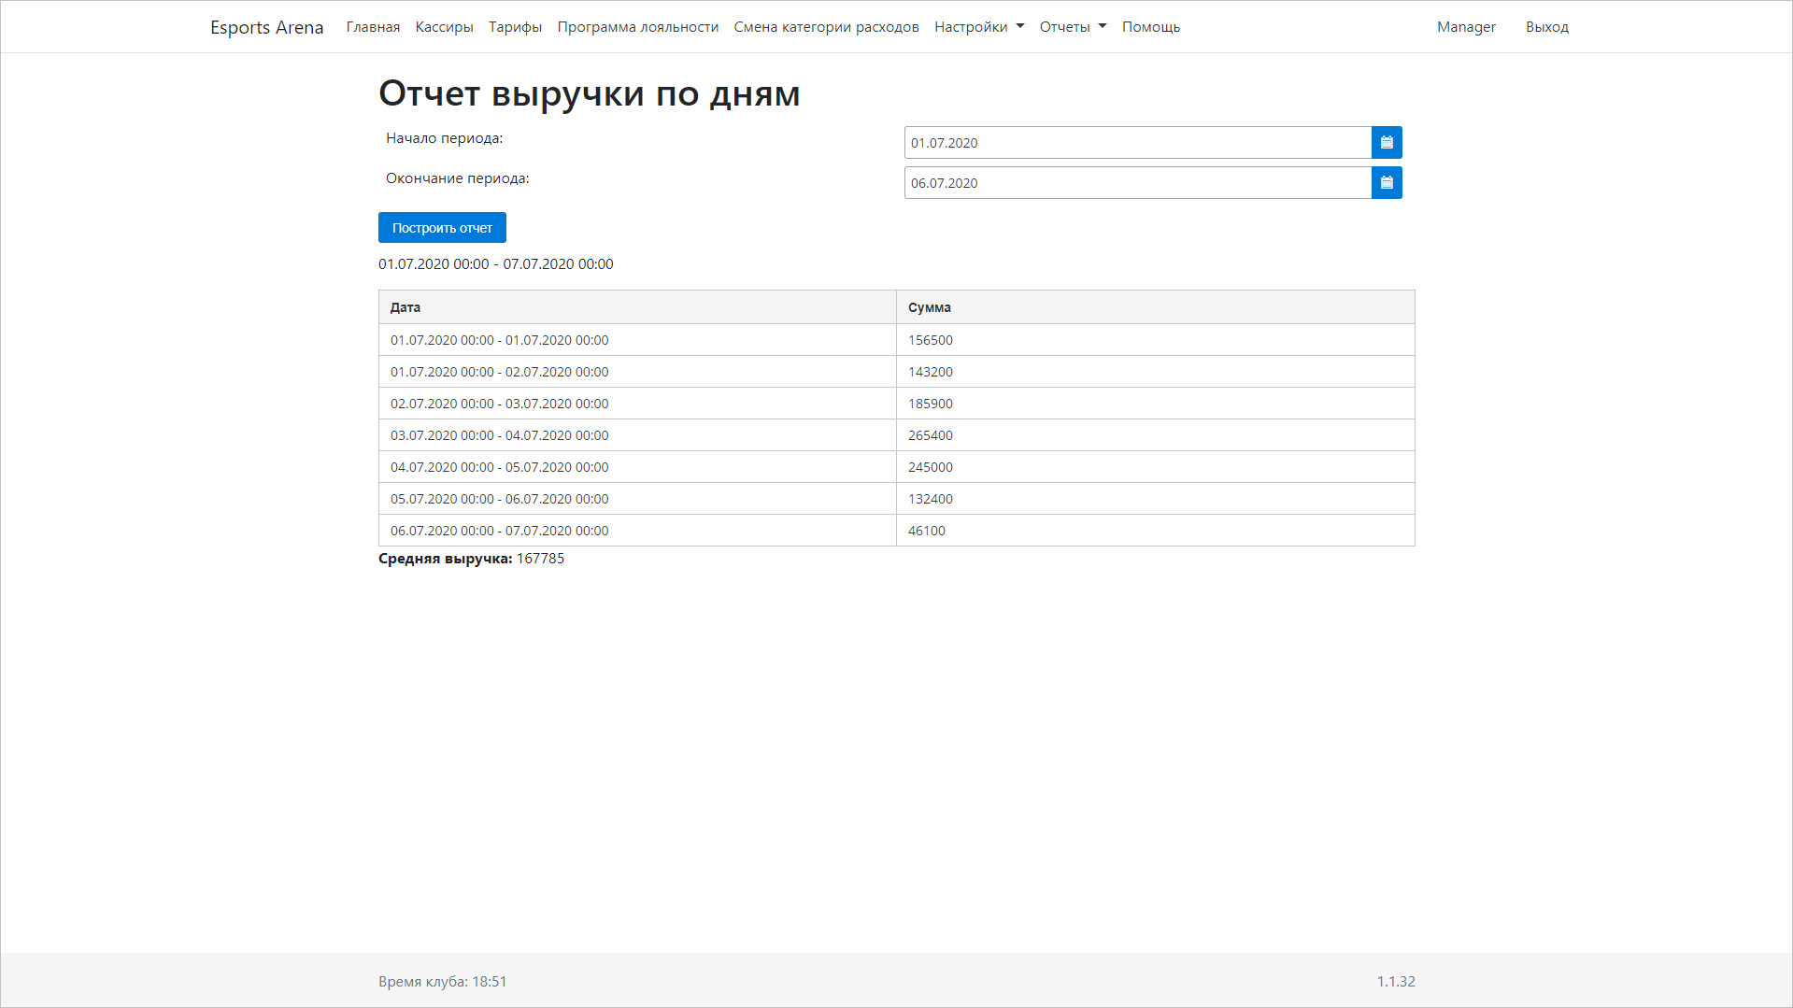This screenshot has width=1793, height=1008.
Task: Open the Помощь page
Action: coord(1151,26)
